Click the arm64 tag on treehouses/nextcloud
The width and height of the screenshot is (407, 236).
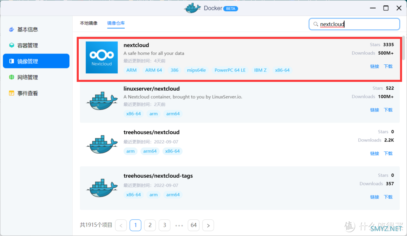(x=150, y=151)
